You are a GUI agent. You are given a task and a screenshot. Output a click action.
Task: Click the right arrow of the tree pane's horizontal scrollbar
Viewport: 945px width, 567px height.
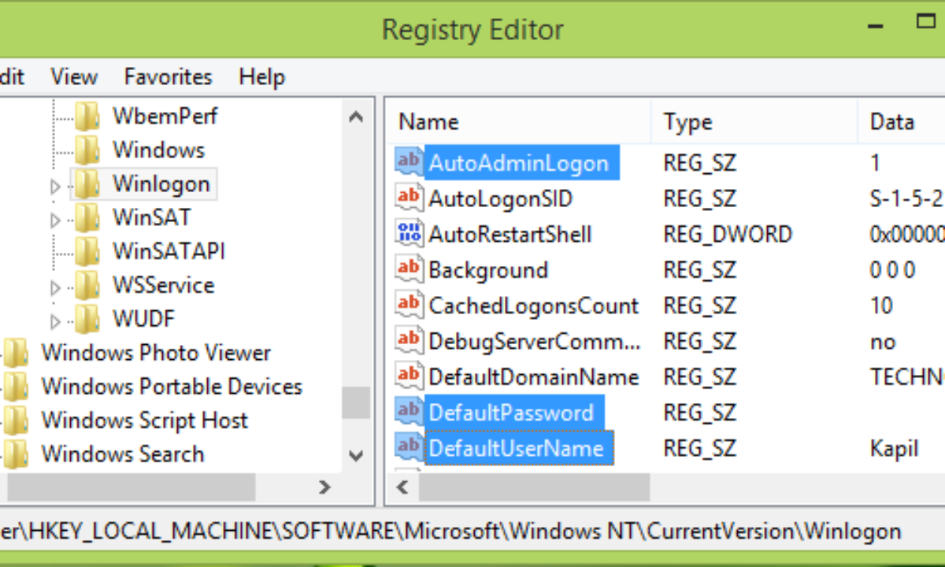point(324,487)
